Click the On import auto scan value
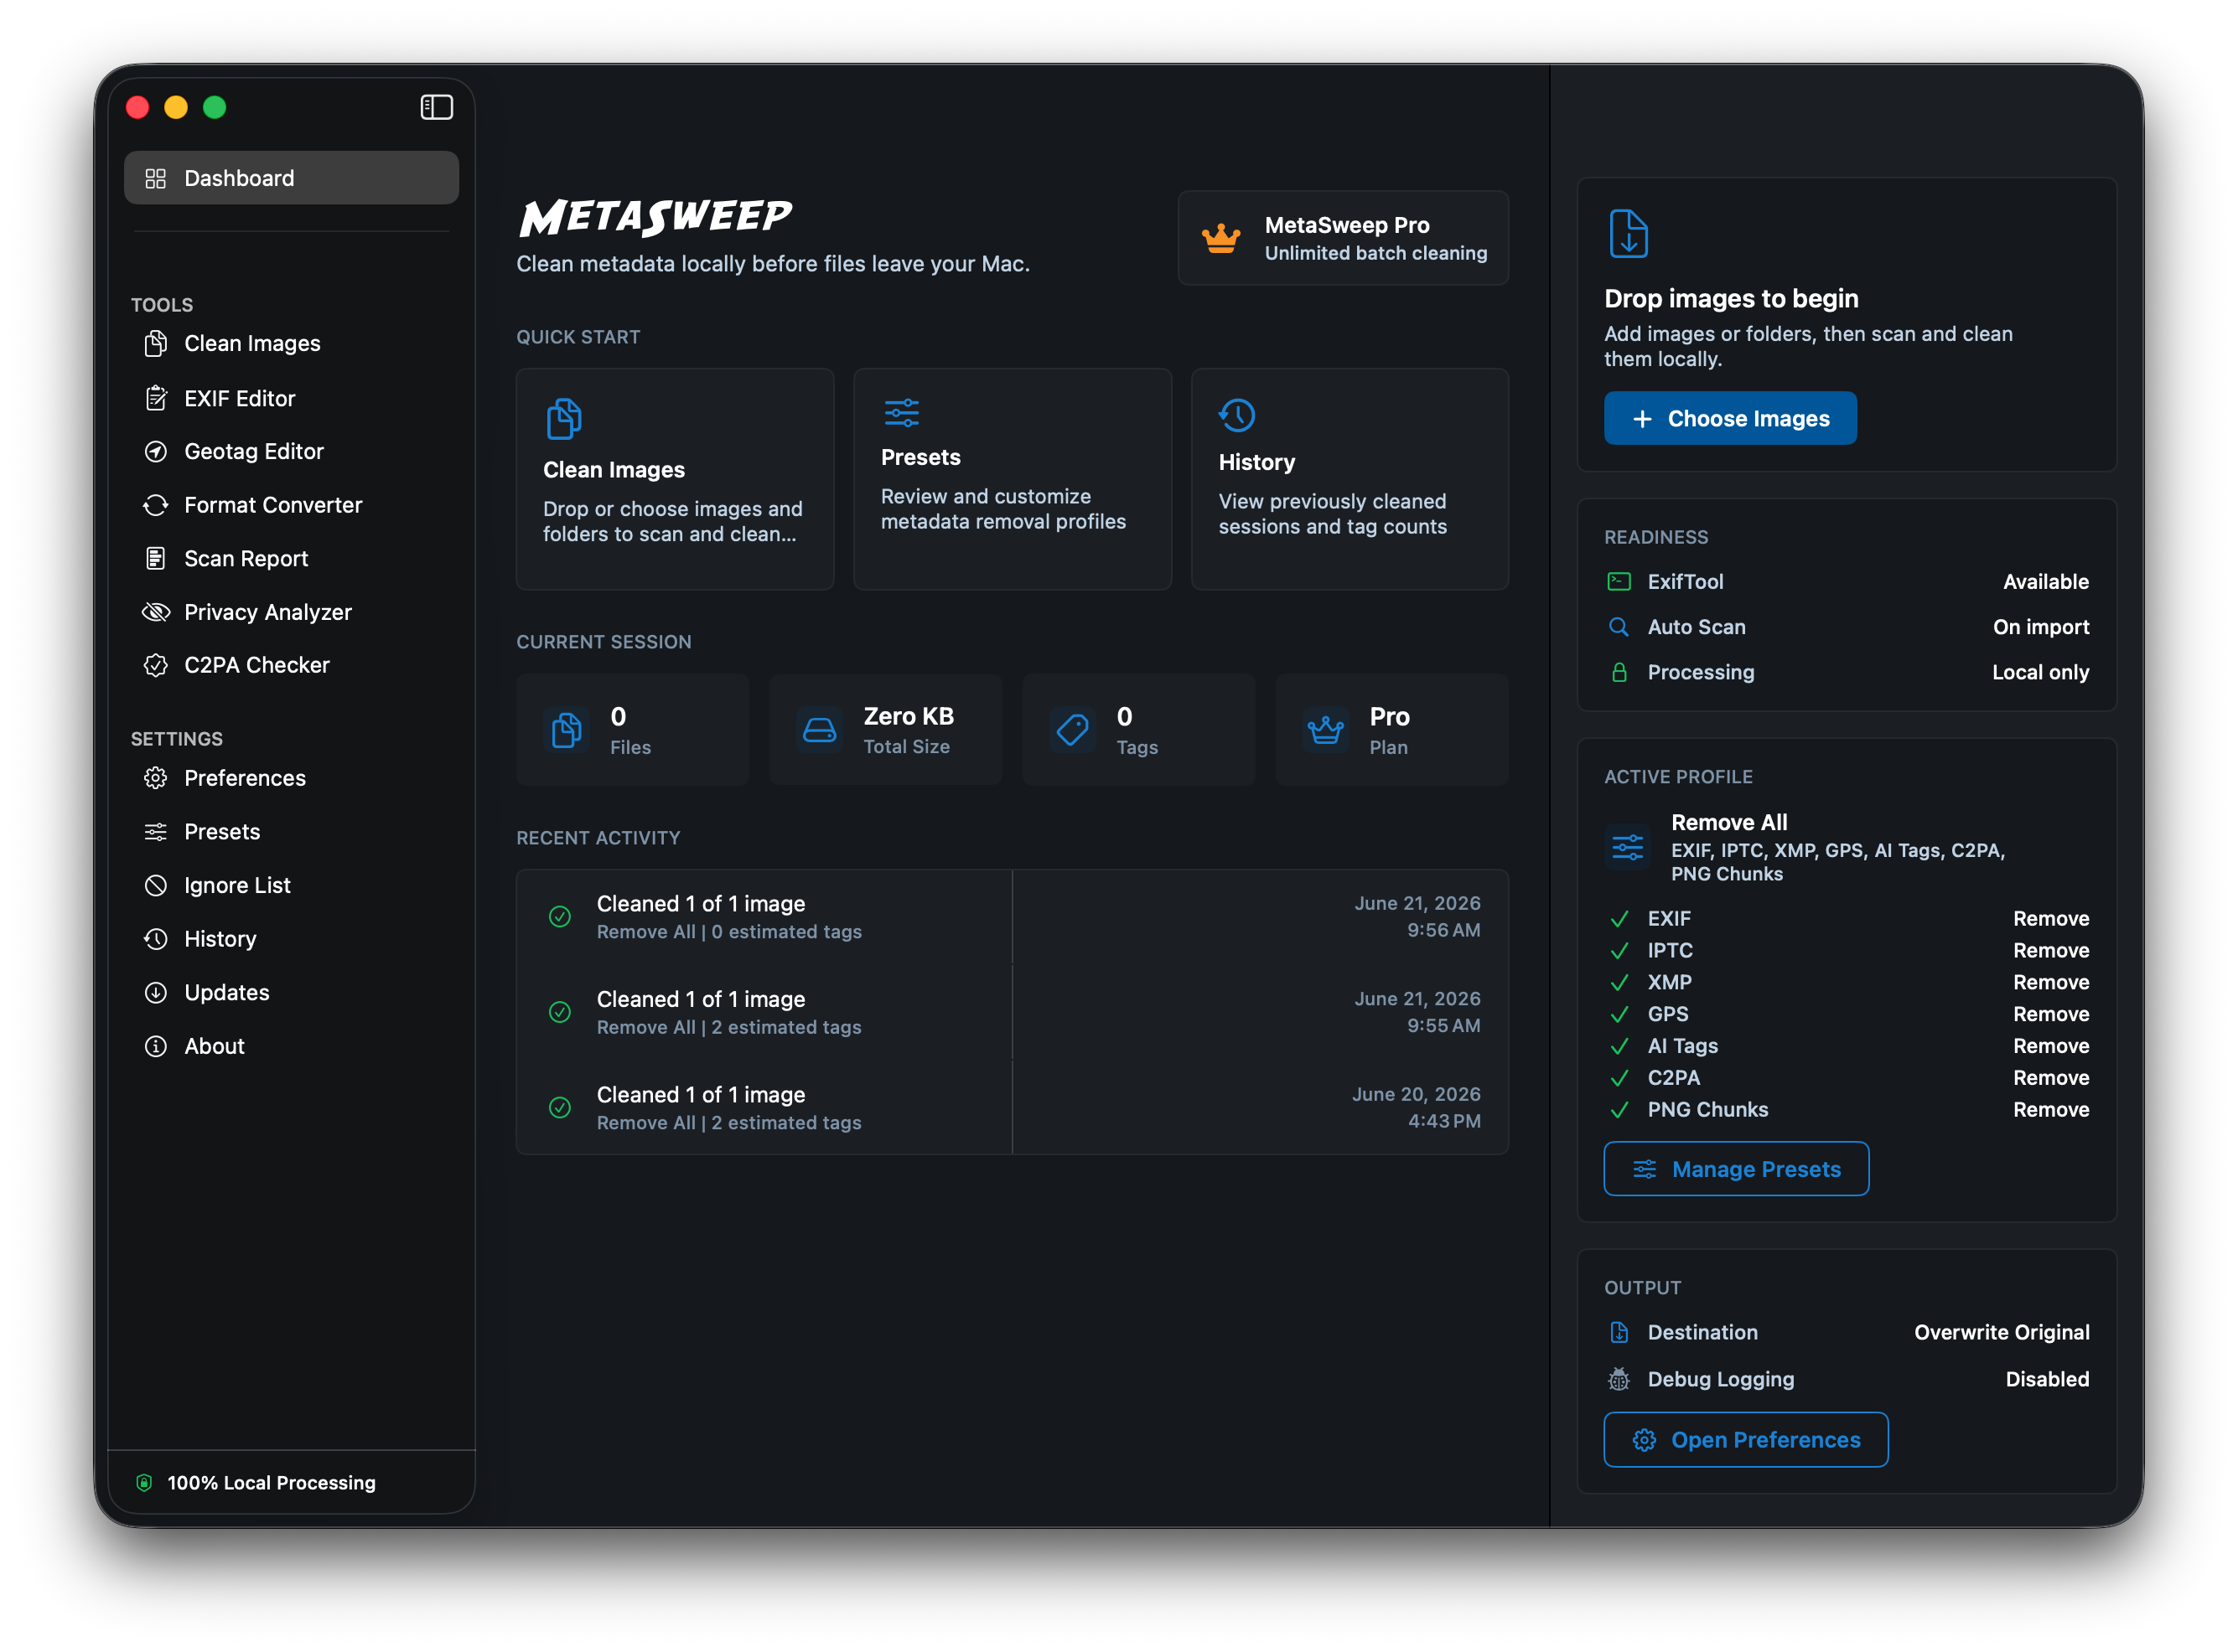 pyautogui.click(x=2041, y=627)
